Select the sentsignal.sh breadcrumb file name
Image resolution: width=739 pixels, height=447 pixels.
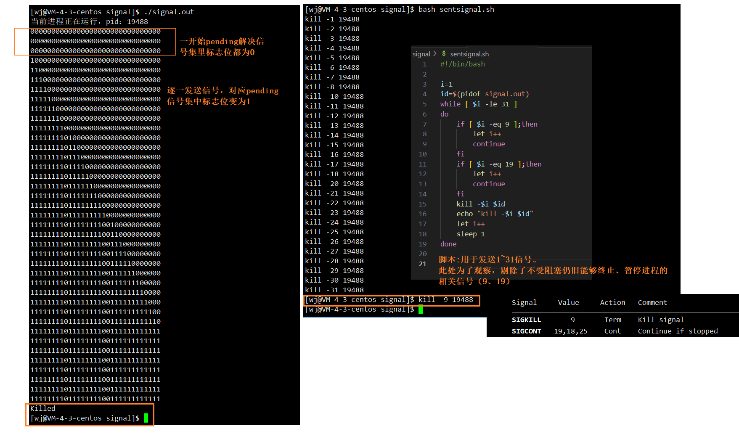tap(469, 54)
